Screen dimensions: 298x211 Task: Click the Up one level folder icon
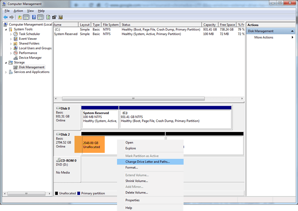pyautogui.click(x=20, y=17)
